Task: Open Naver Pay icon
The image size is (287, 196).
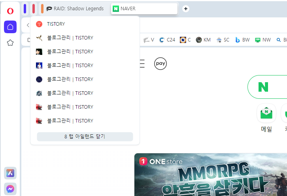Action: (x=160, y=64)
